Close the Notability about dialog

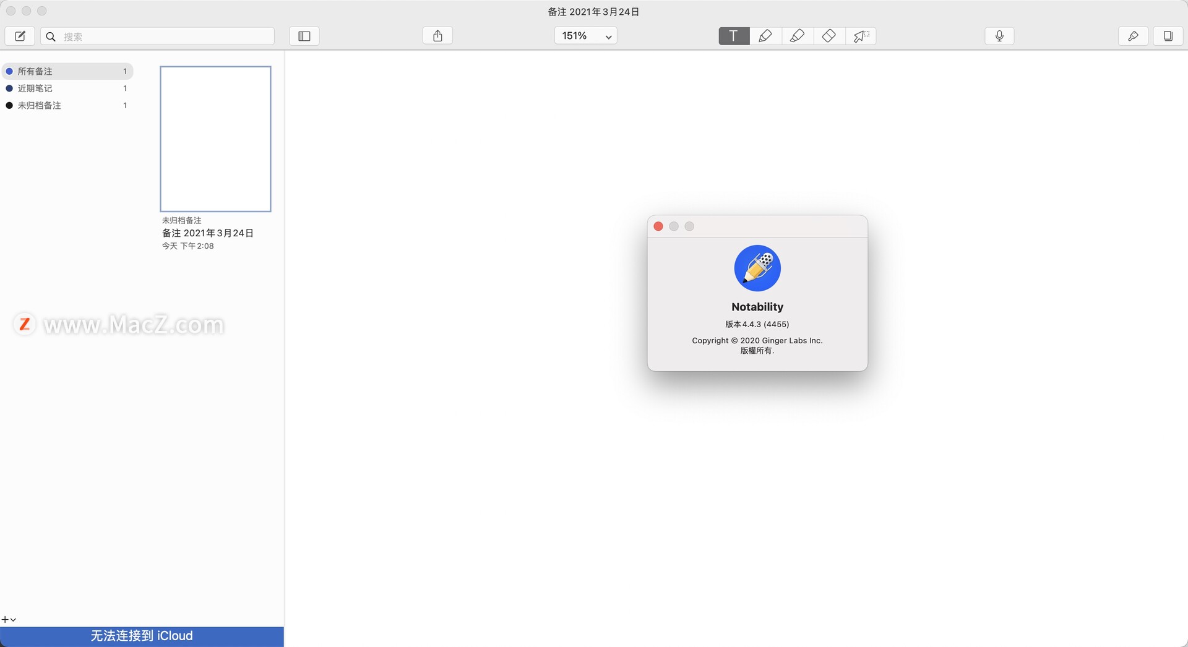pos(658,226)
